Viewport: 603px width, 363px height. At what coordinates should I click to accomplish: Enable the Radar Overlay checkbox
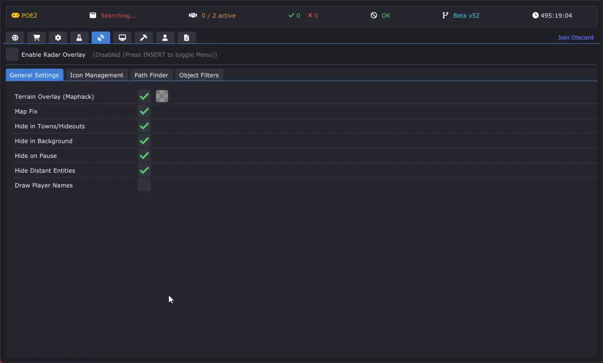(x=12, y=54)
